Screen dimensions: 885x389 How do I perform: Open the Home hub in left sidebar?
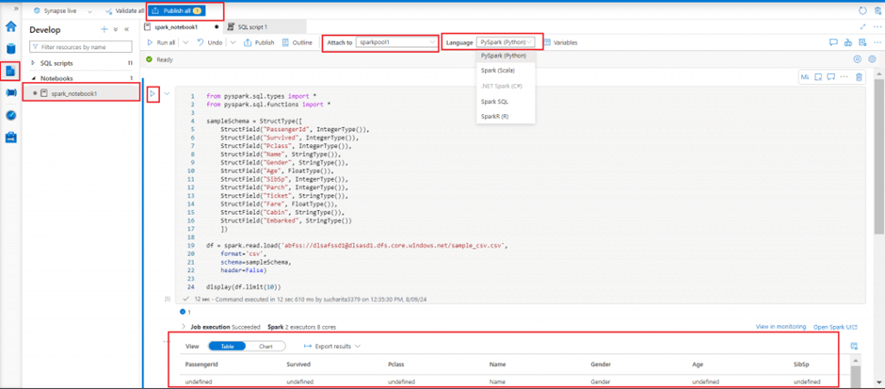[x=11, y=27]
